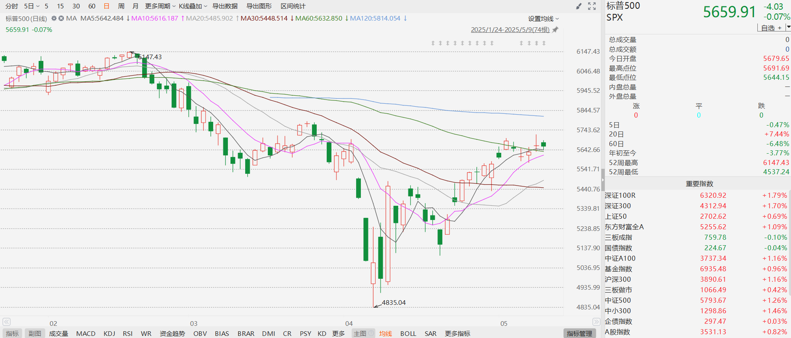Open 设置均线 moving average dropdown

543,19
